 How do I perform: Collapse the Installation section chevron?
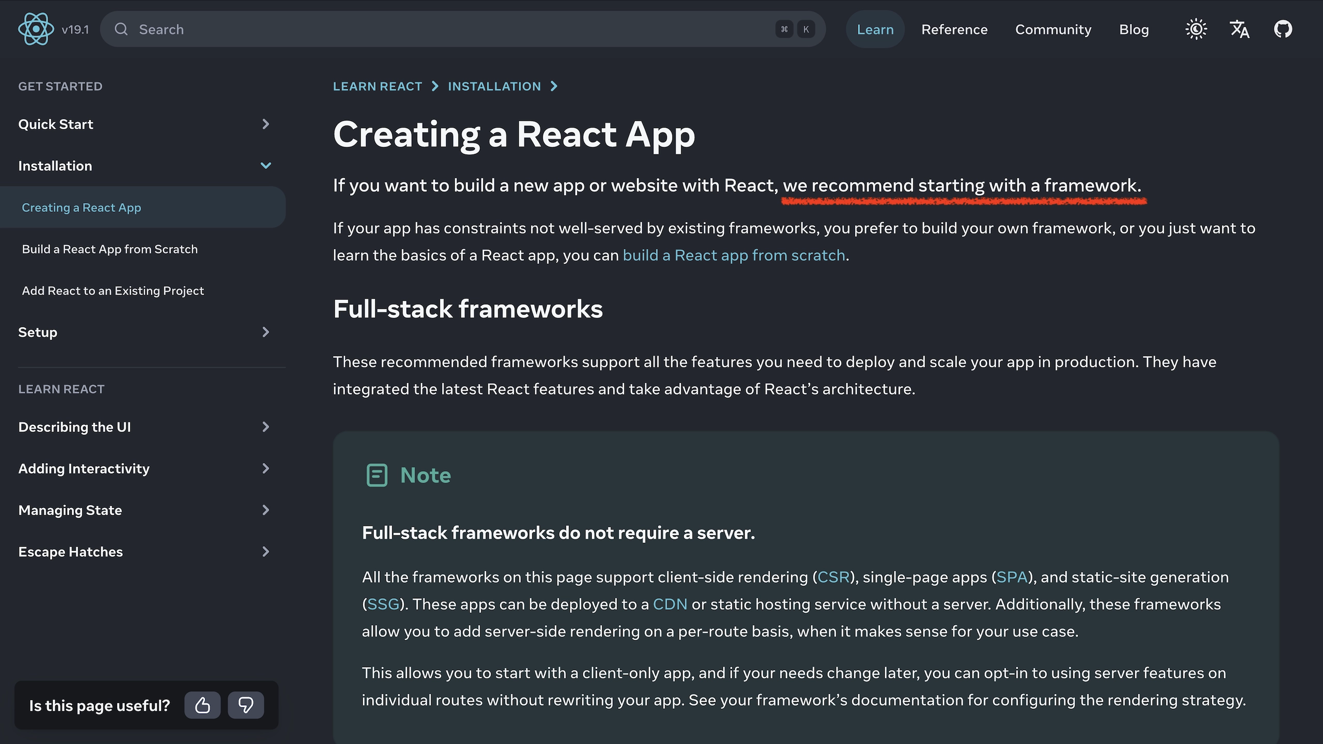[x=266, y=165]
